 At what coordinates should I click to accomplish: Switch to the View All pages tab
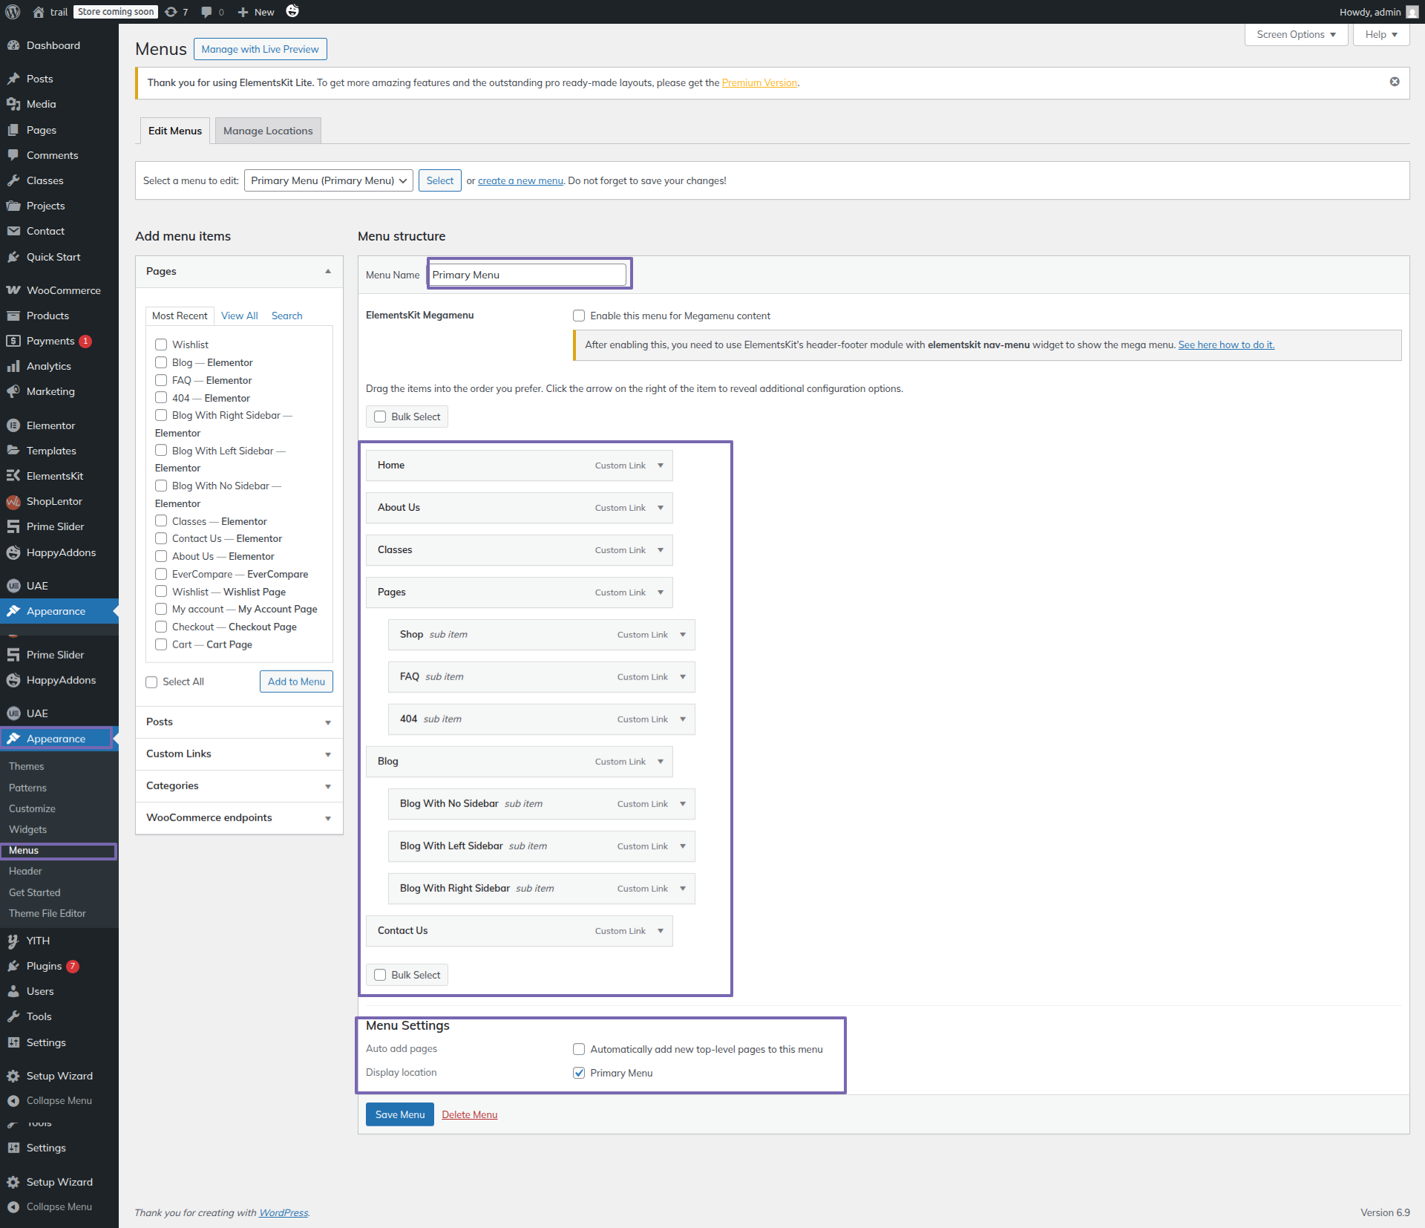(239, 316)
